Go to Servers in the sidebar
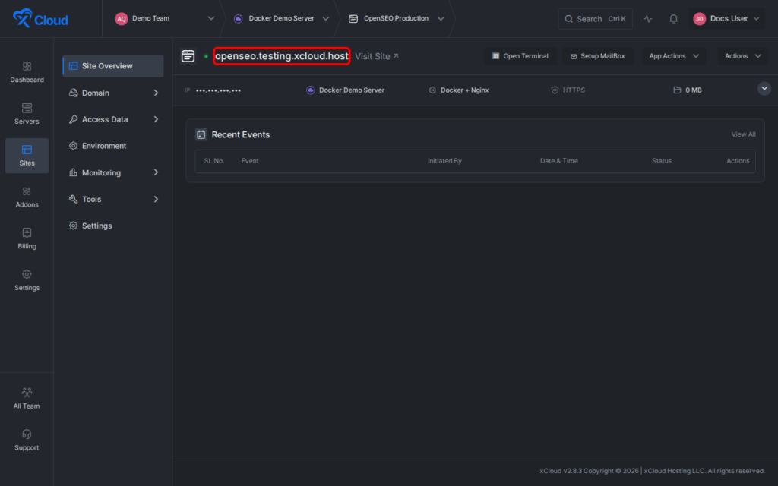Image resolution: width=778 pixels, height=486 pixels. (x=27, y=114)
